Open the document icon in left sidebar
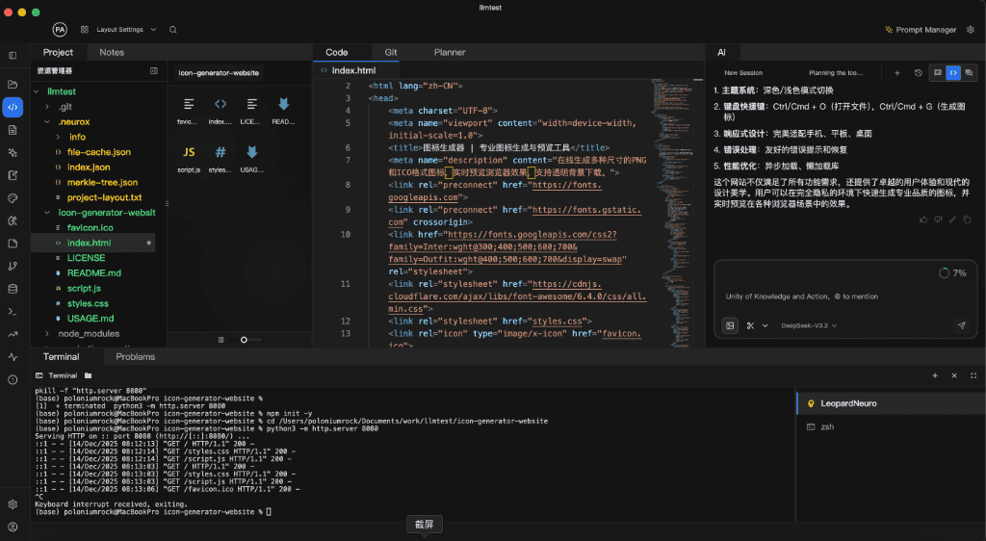This screenshot has width=986, height=541. pos(13,130)
